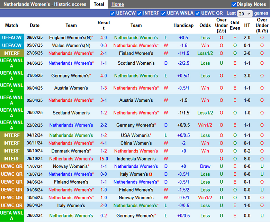Click Netherlands Women's on 29/02/24 row
Image resolution: width=270 pixels, height=222 pixels.
point(71,216)
